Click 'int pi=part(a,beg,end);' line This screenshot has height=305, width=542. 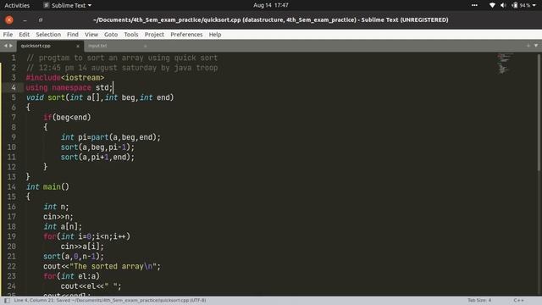tap(111, 137)
